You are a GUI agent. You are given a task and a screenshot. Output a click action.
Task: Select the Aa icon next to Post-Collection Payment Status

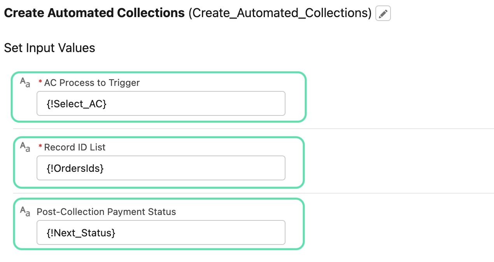pos(25,211)
